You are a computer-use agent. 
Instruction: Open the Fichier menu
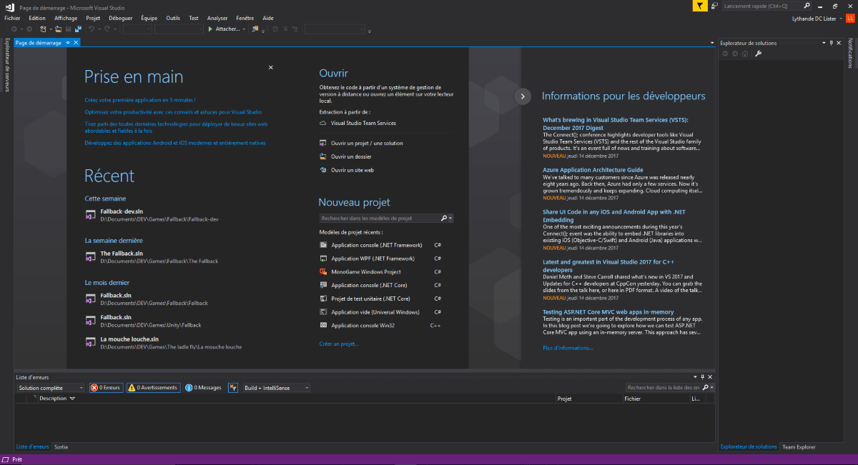[12, 18]
